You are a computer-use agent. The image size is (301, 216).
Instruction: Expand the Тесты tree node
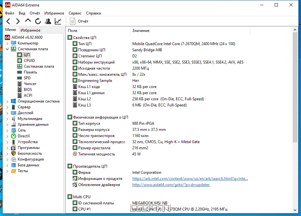7,171
